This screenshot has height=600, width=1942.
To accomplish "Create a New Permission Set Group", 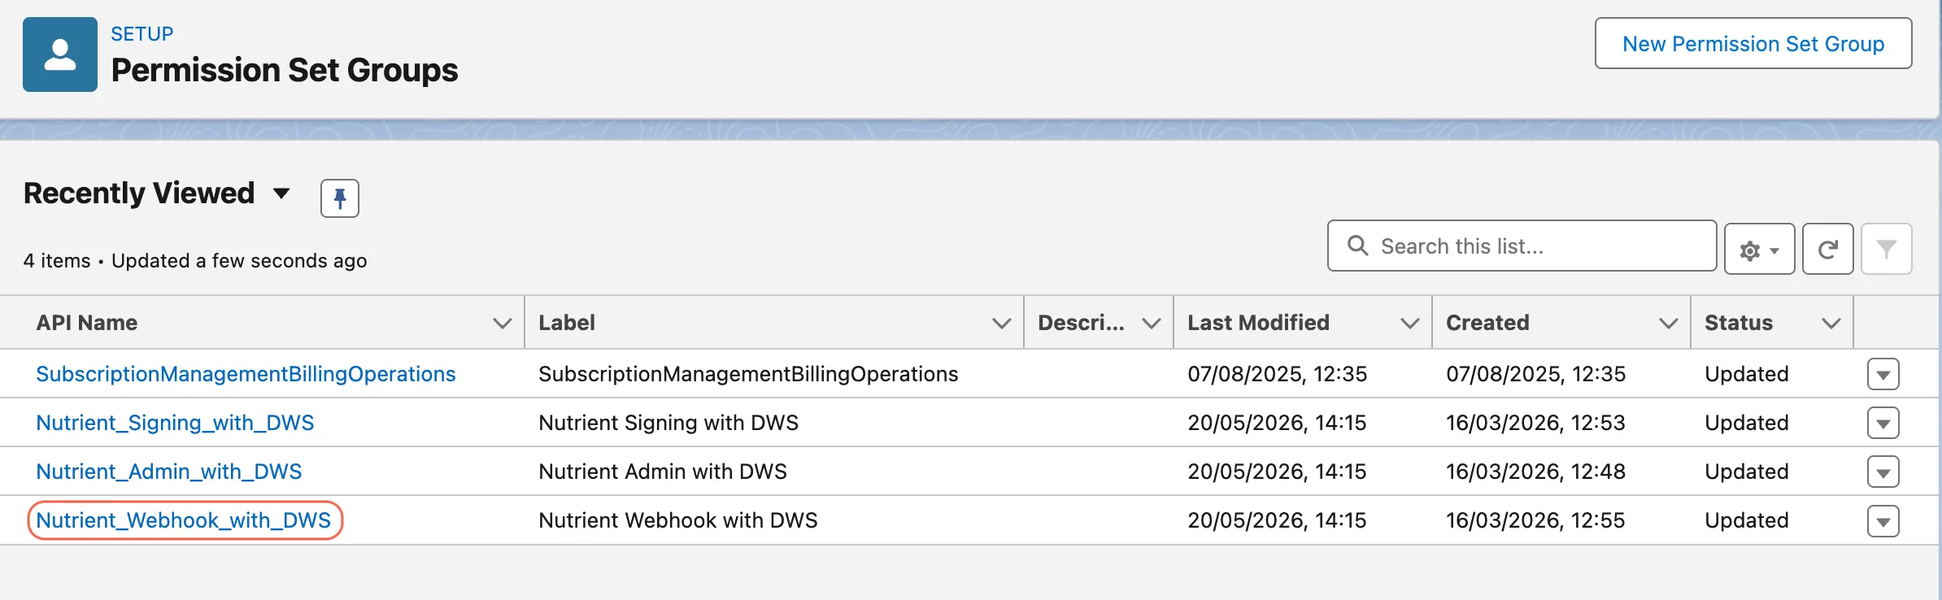I will point(1753,43).
